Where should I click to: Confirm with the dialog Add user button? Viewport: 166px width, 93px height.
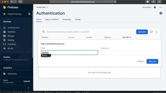coord(152,61)
